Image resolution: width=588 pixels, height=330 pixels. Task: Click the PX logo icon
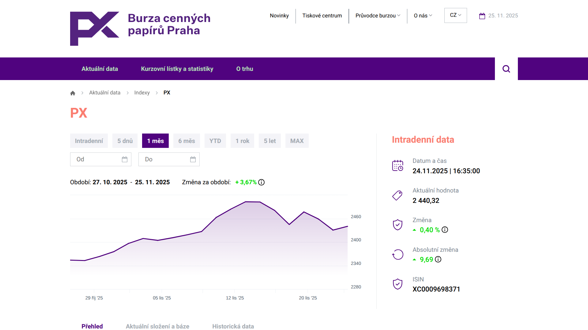click(x=95, y=29)
